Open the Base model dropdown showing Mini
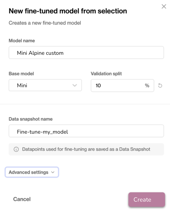 (45, 85)
